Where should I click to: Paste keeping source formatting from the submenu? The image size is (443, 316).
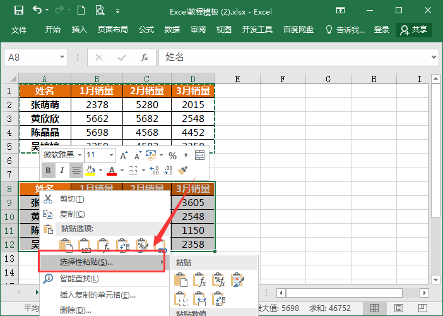tap(238, 280)
